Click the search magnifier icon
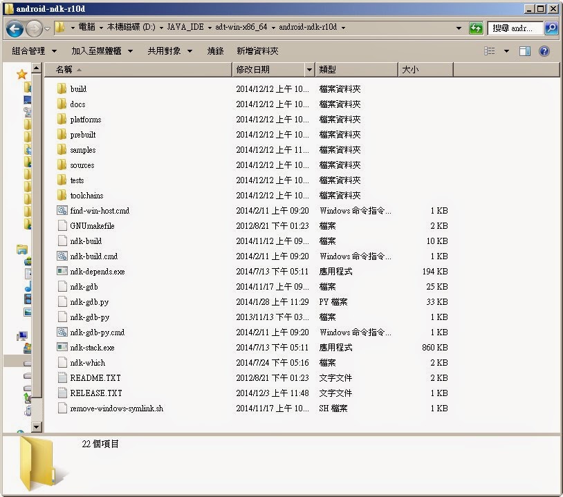 pos(551,28)
